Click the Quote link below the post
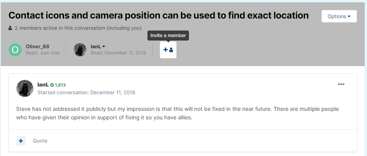Image resolution: width=367 pixels, height=156 pixels. [40, 141]
